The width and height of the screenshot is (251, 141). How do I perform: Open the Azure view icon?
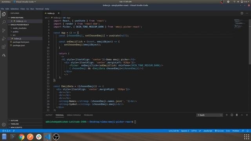[4, 55]
